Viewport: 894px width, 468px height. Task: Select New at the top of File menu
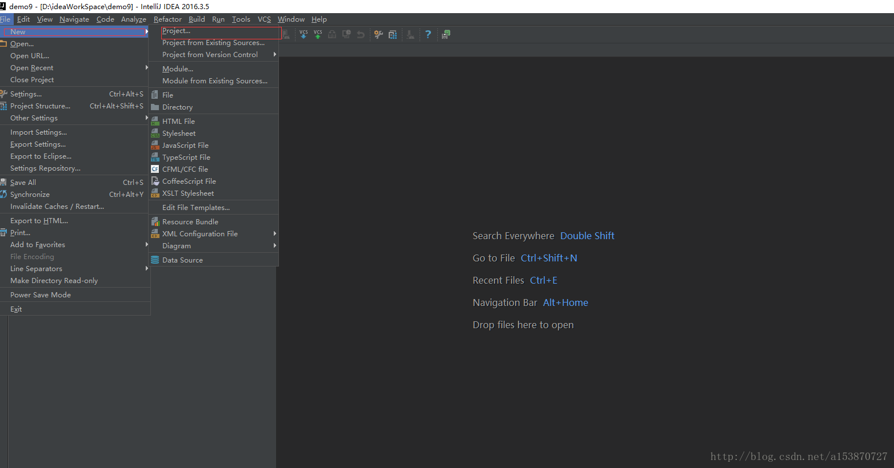pos(75,32)
